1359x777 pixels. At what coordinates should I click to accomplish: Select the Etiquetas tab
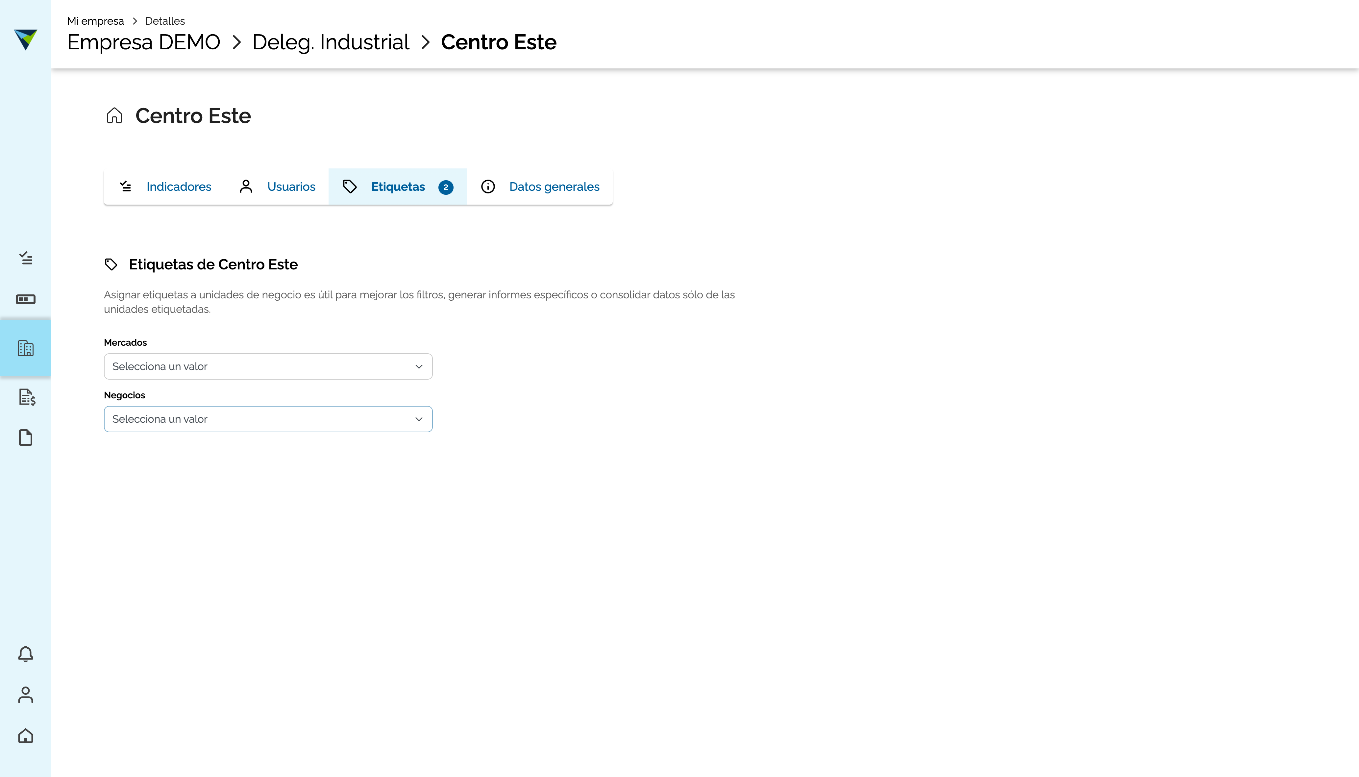pos(398,187)
